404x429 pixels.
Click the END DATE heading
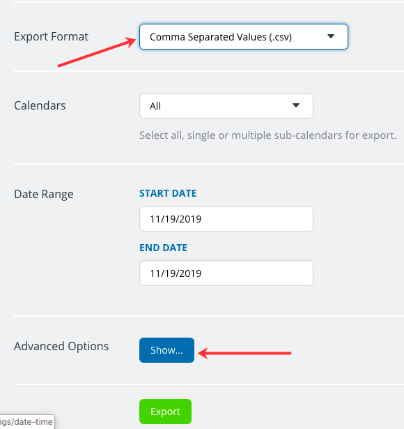[164, 248]
